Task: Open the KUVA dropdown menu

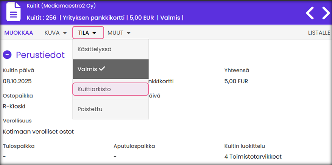Action: 55,33
